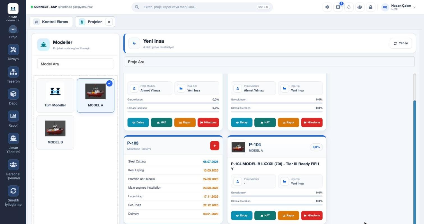Open Sürekli İyileştirme sidebar module

[x=13, y=196]
